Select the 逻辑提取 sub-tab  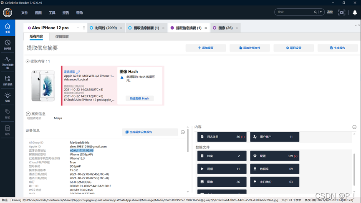coord(62,37)
